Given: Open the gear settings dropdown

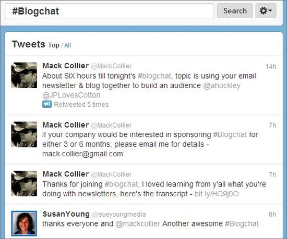Looking at the screenshot, I should click(266, 10).
